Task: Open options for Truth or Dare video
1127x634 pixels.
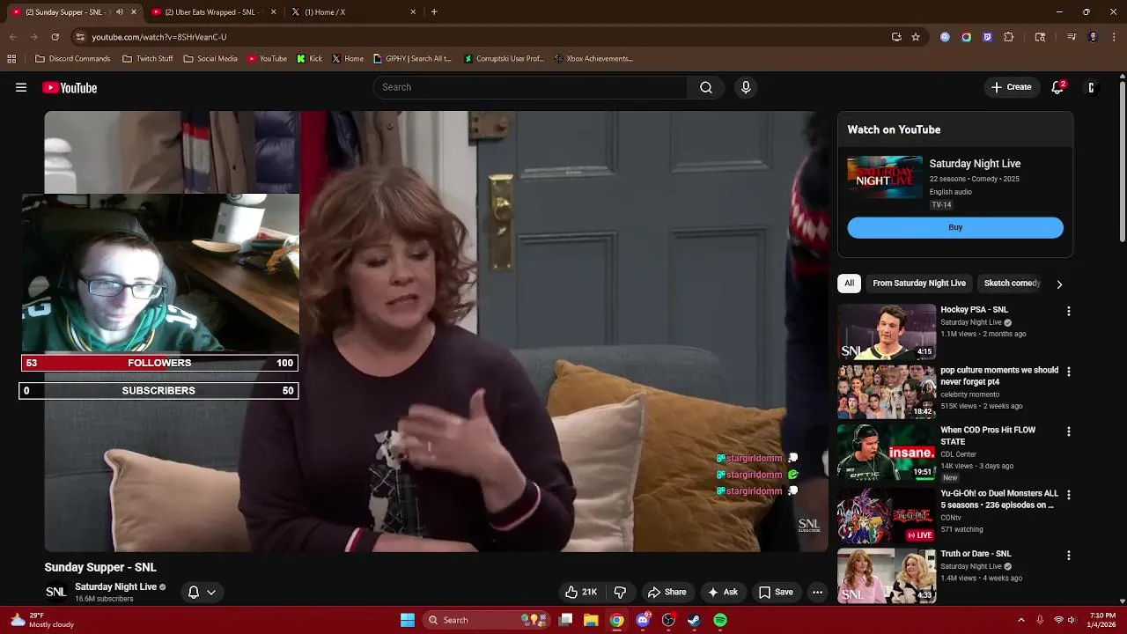Action: tap(1069, 556)
